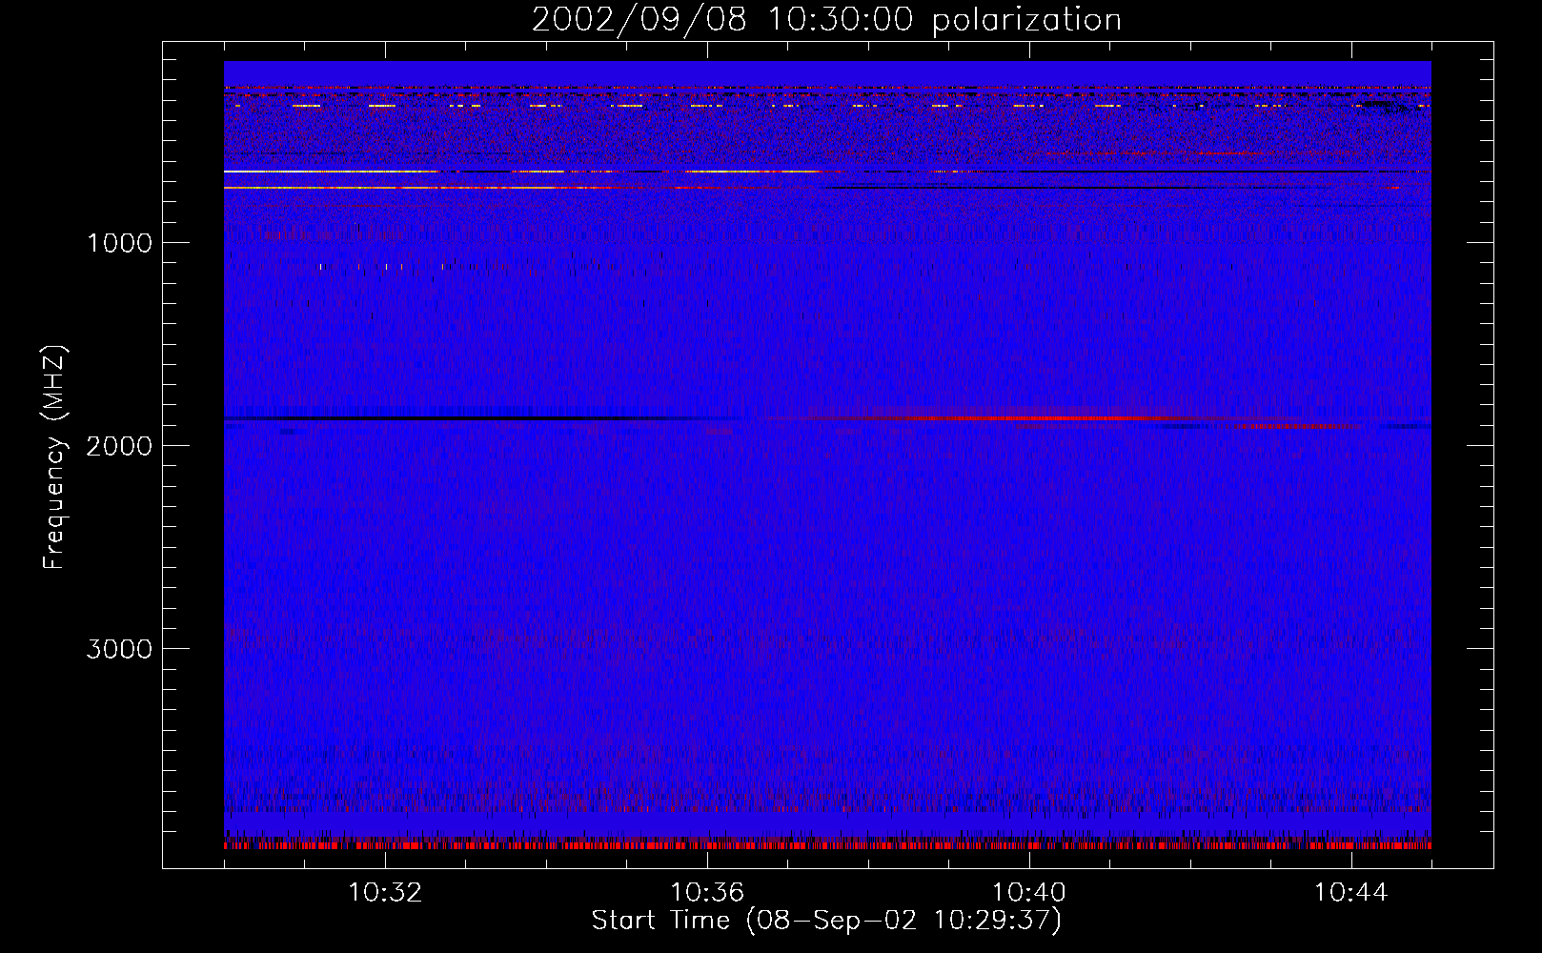Select the "10:36" time tick label
The height and width of the screenshot is (953, 1542).
pos(707,893)
